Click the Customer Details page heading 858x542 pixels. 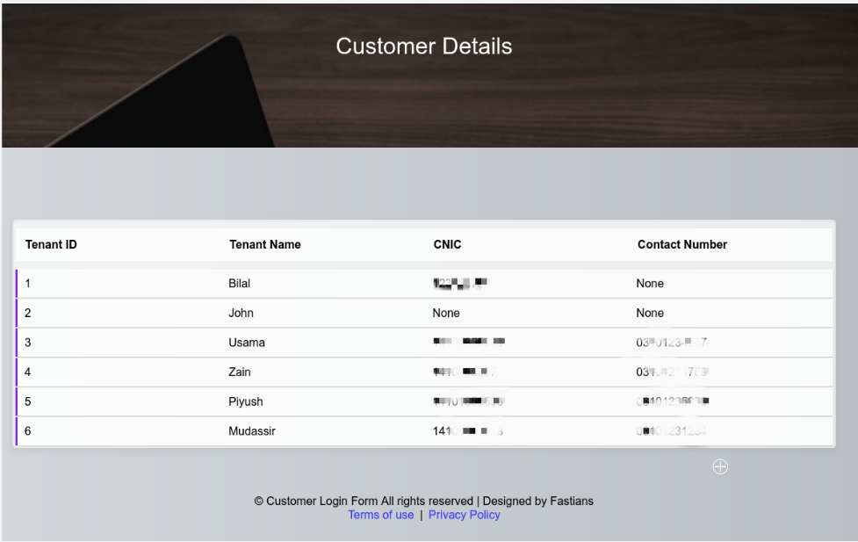[424, 47]
